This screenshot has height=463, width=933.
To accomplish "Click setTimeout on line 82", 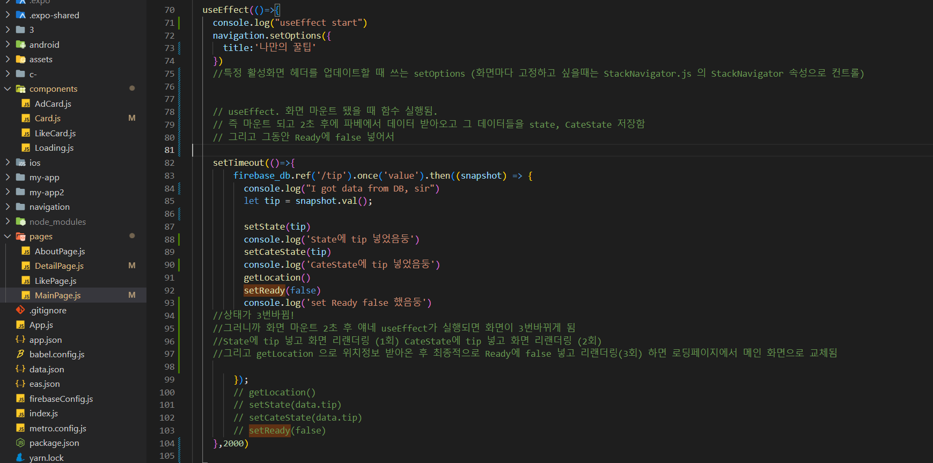I will (239, 163).
